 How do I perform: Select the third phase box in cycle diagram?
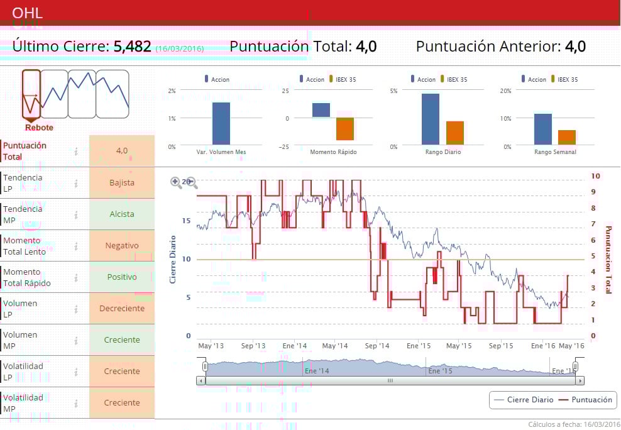[82, 94]
